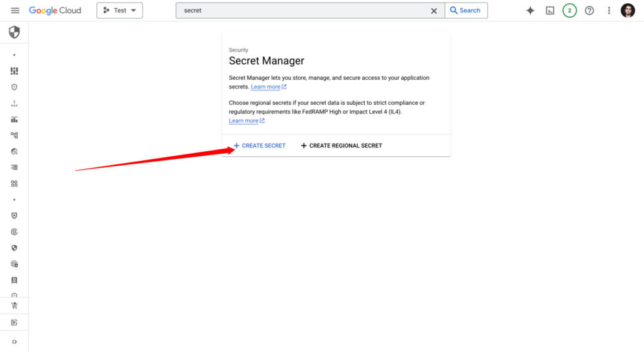644x352 pixels.
Task: Open the Test project selector dropdown
Action: pos(119,11)
